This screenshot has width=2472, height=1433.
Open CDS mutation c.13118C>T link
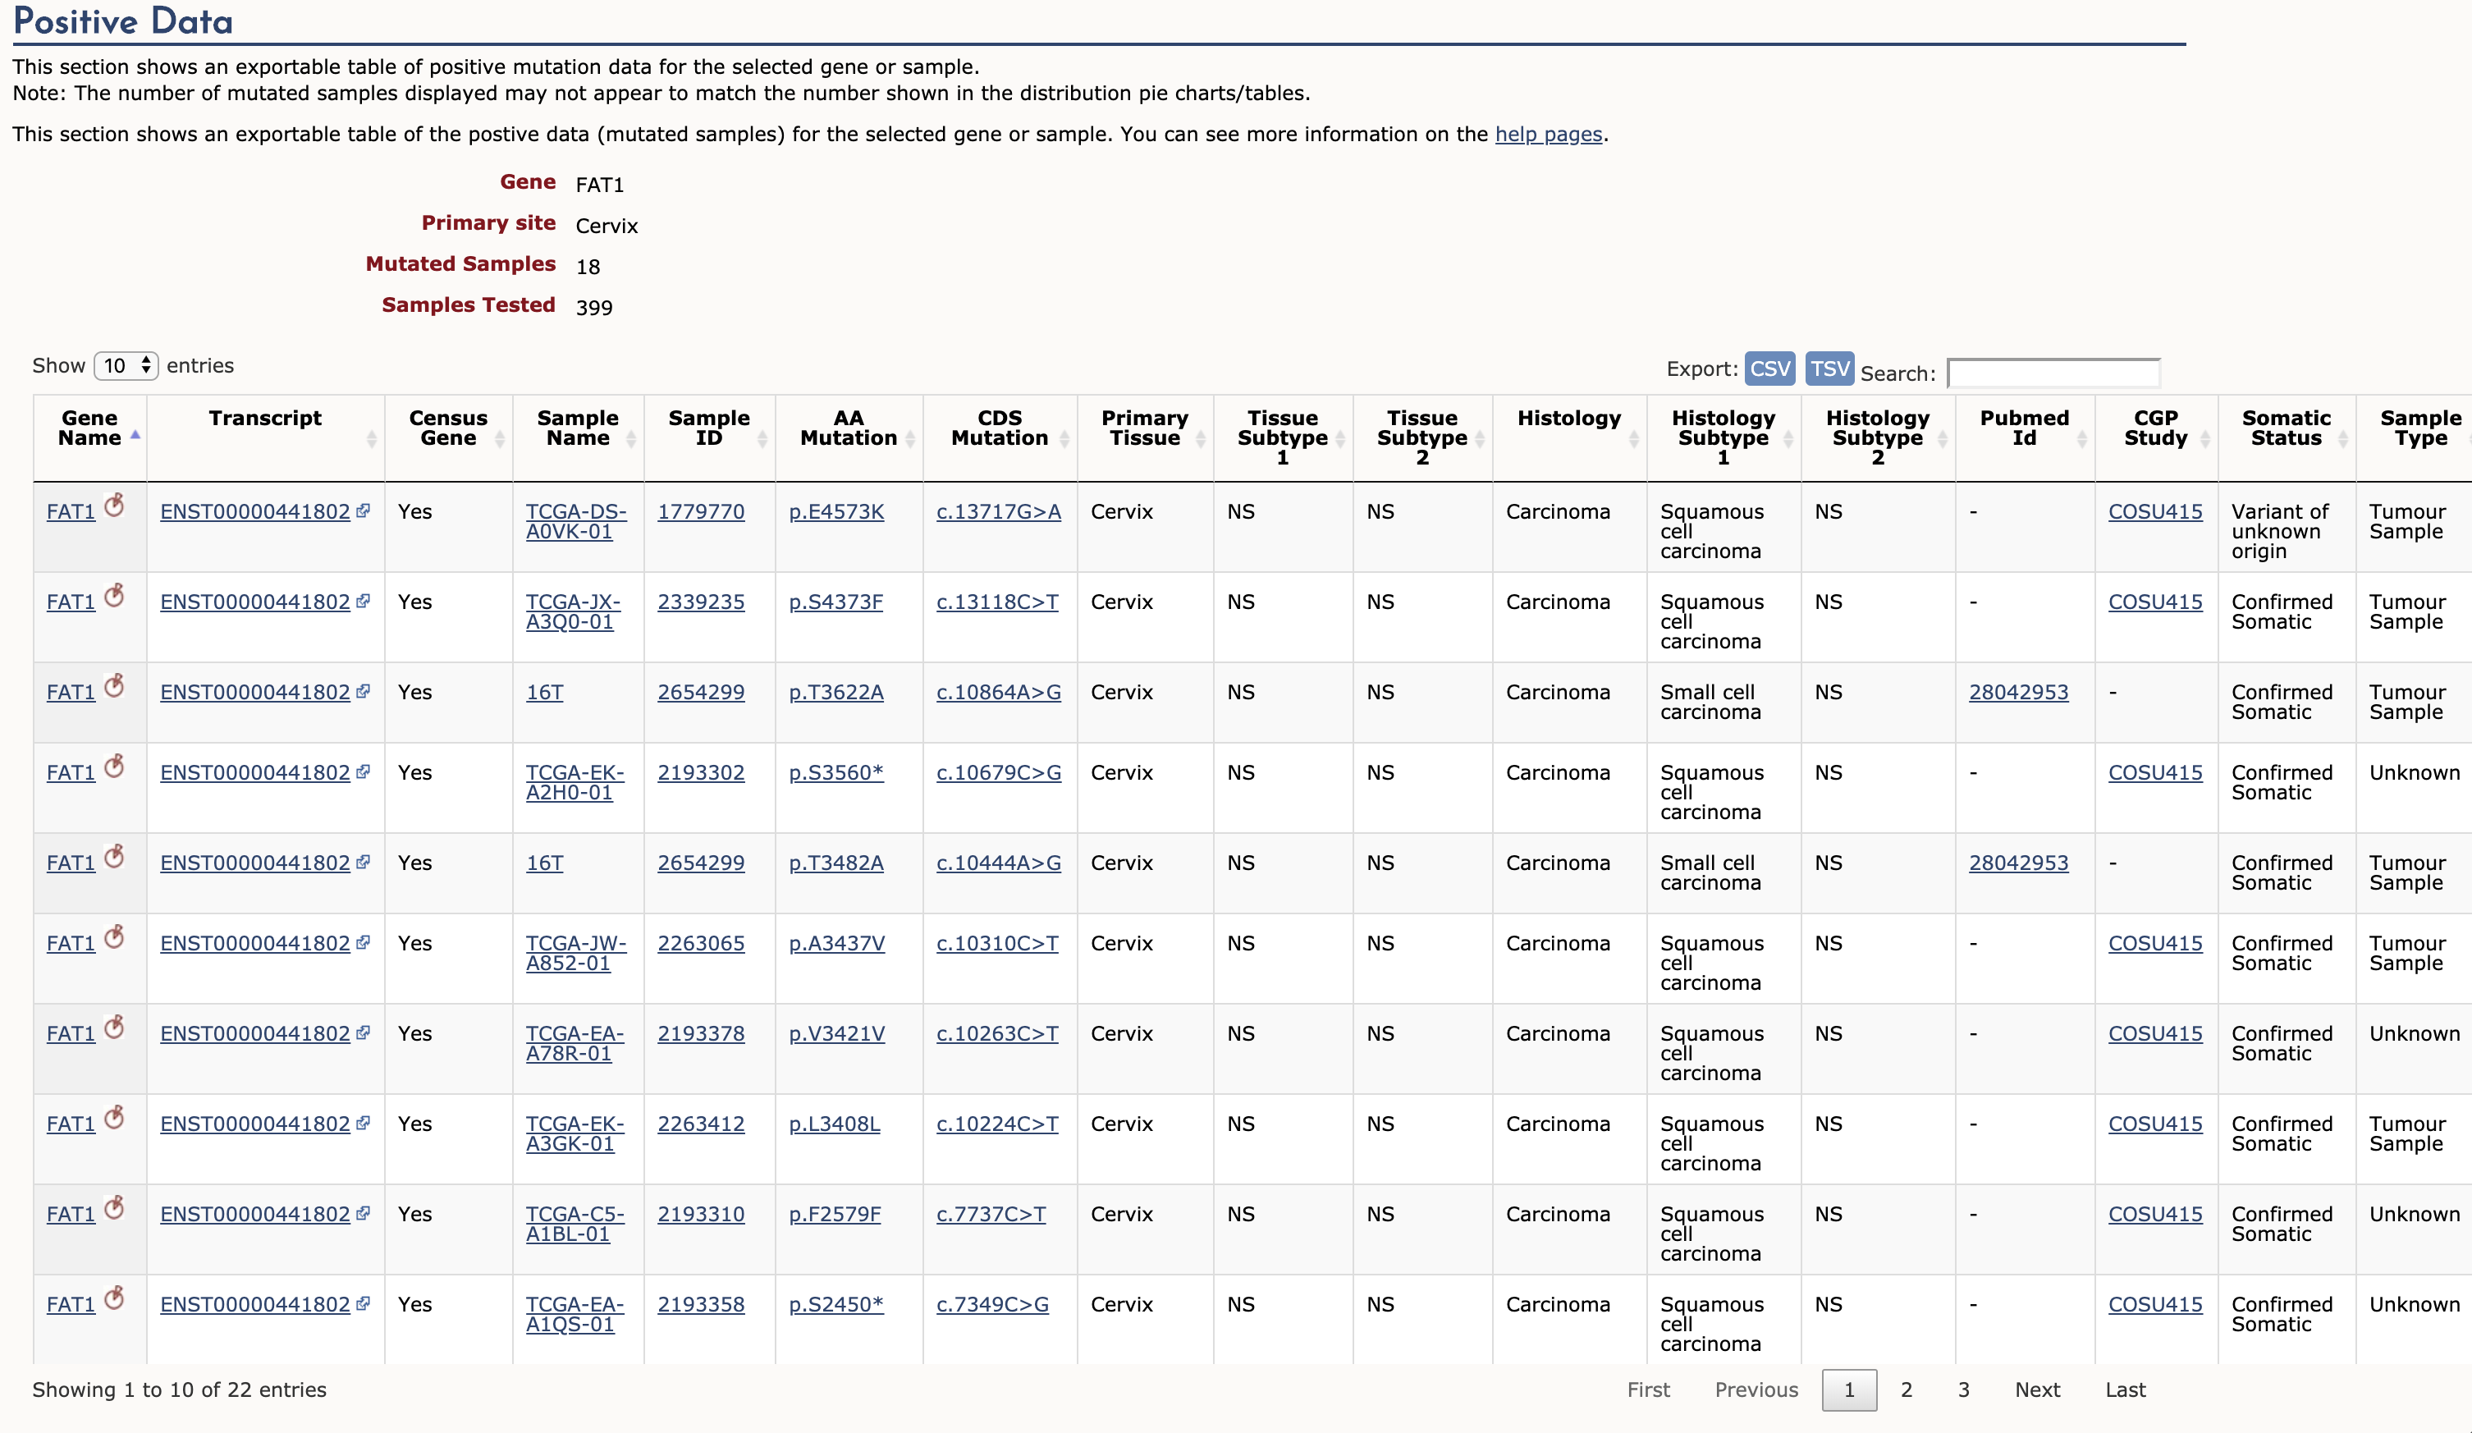pyautogui.click(x=996, y=602)
